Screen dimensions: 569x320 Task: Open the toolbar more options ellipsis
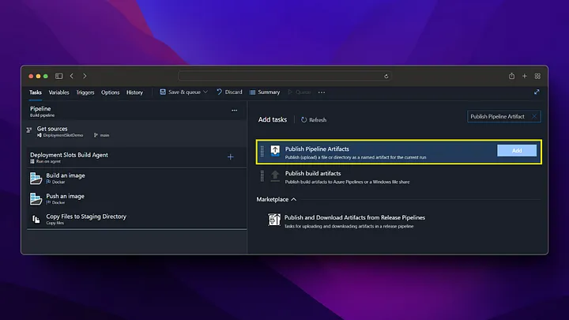tap(322, 92)
